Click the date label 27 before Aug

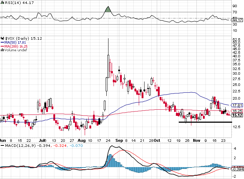[72, 140]
